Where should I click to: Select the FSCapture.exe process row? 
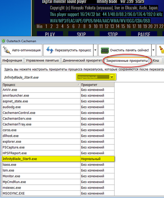(58, 147)
